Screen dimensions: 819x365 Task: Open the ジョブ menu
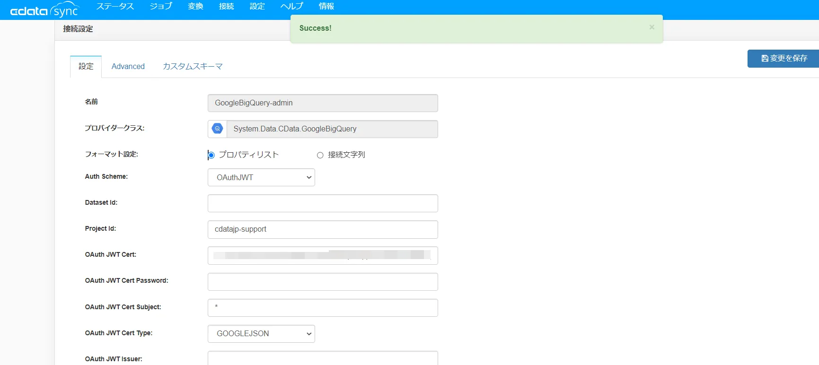161,6
